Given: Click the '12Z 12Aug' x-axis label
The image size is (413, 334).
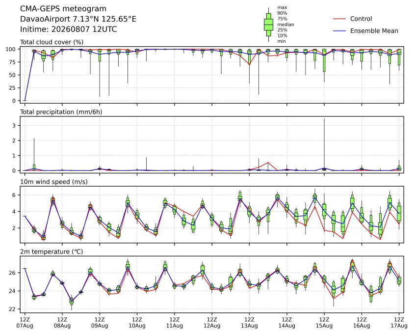Looking at the screenshot, I should 212,323.
